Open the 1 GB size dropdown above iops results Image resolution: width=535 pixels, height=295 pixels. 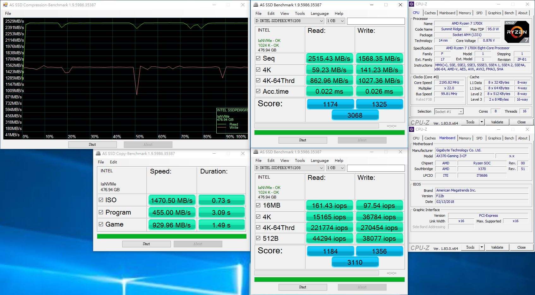335,168
